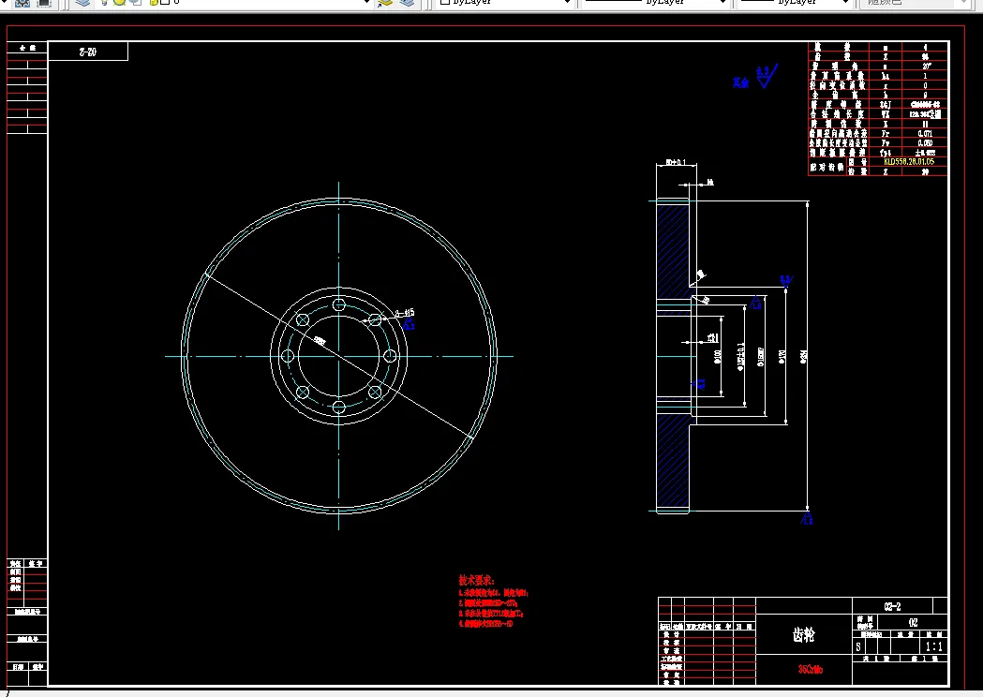Viewport: 983px width, 697px height.
Task: Select the '02-2' drawing number text
Action: [892, 606]
